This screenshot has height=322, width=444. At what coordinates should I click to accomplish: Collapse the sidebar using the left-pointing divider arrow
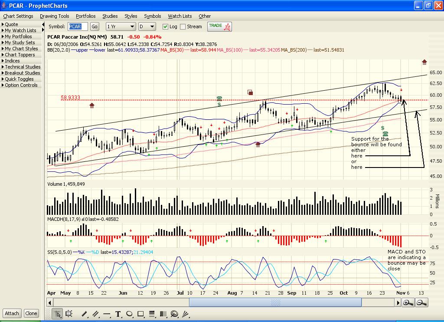(x=43, y=24)
